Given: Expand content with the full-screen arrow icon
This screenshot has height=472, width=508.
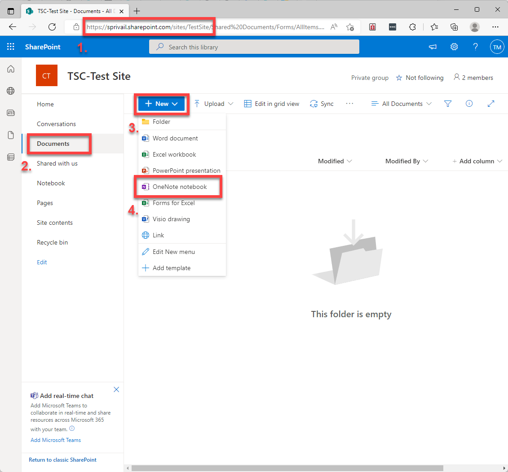Looking at the screenshot, I should coord(490,104).
